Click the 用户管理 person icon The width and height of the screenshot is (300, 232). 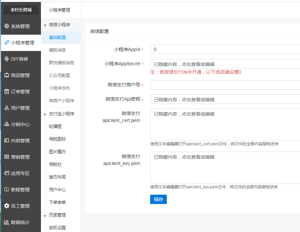(7, 108)
